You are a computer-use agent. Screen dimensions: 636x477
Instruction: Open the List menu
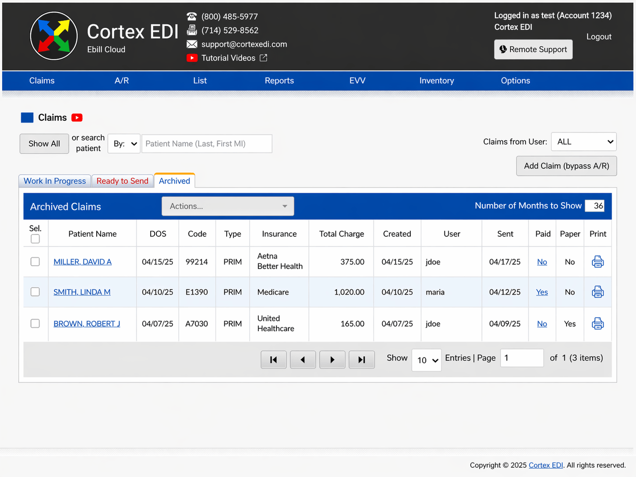tap(200, 81)
